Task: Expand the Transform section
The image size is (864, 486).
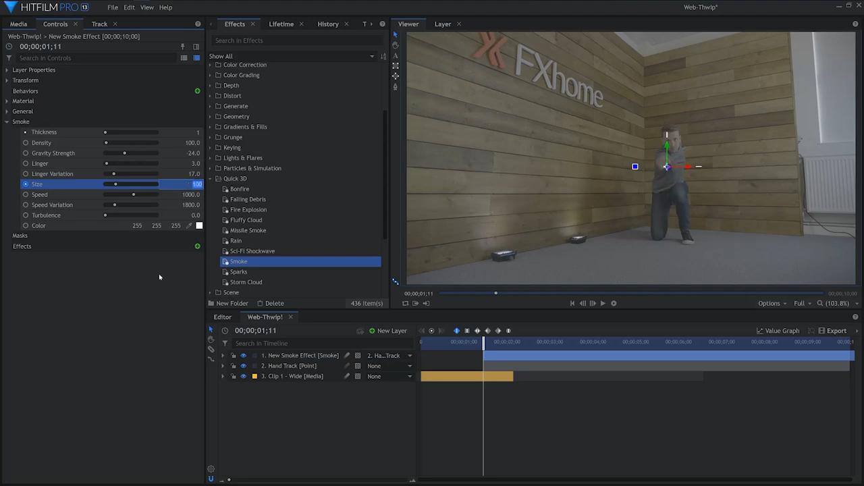Action: [x=7, y=80]
